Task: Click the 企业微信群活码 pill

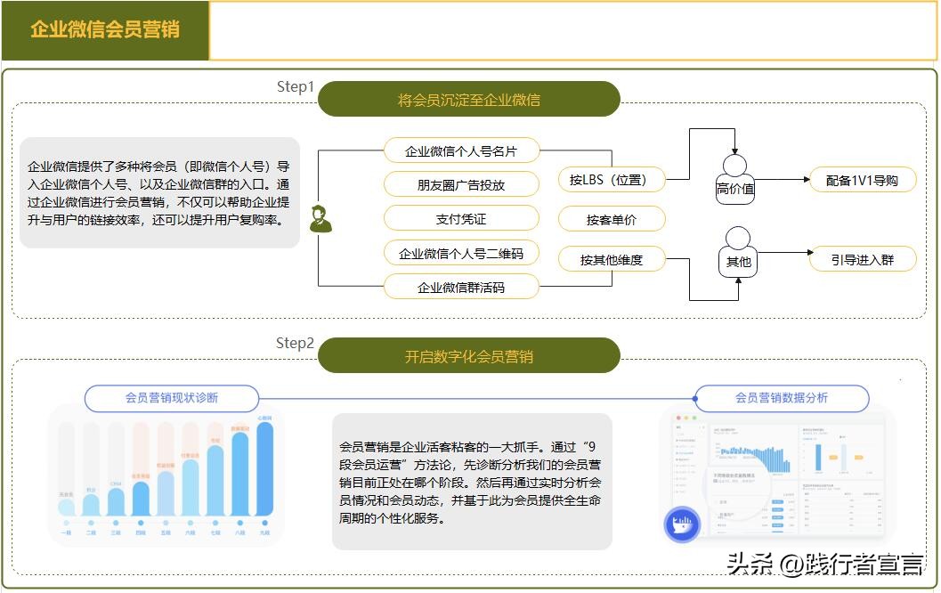Action: [462, 286]
